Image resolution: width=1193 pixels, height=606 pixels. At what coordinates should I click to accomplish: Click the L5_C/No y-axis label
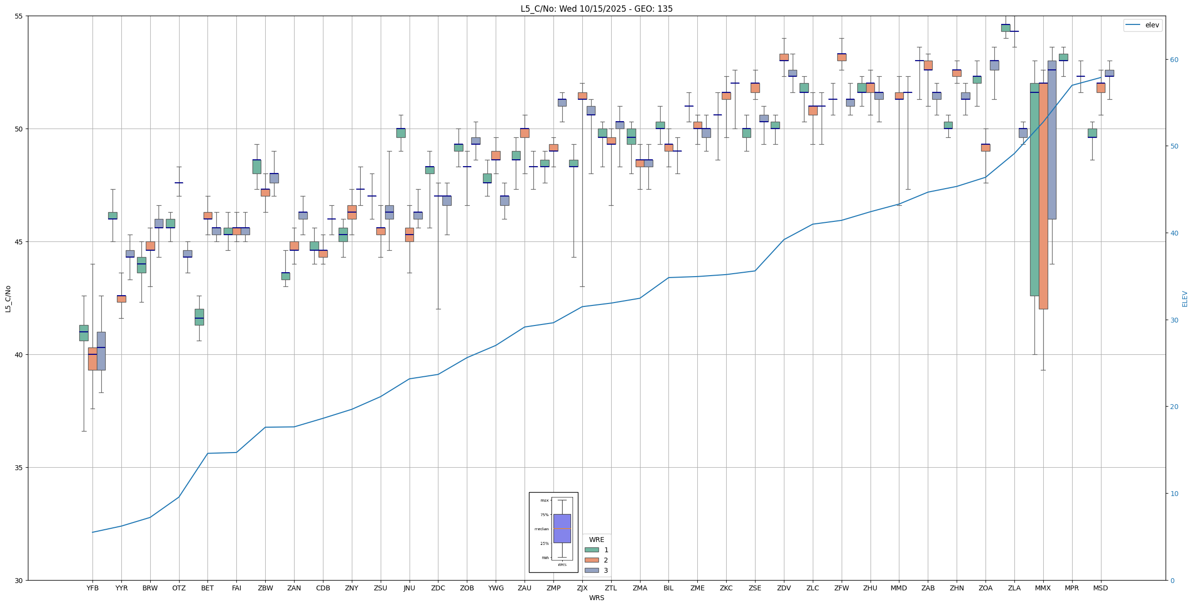pos(8,299)
